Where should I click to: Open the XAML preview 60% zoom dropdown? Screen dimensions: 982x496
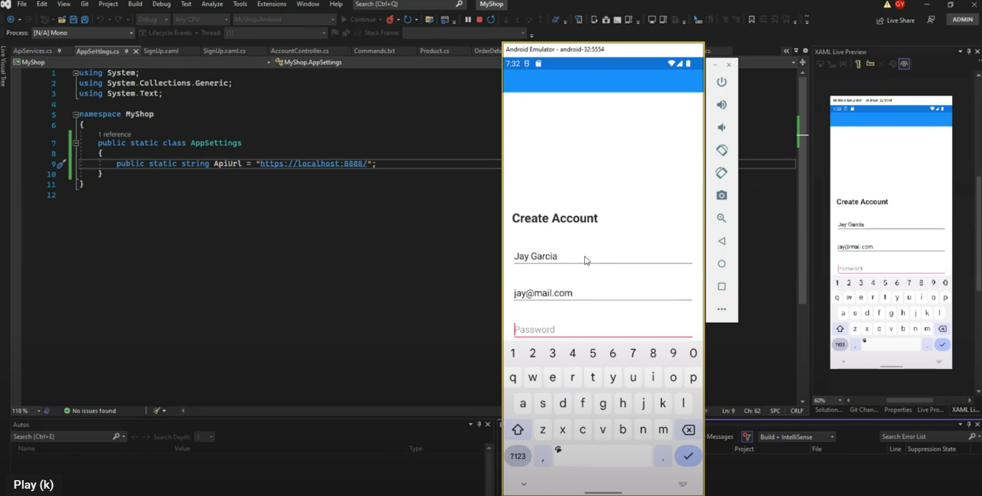coord(828,401)
